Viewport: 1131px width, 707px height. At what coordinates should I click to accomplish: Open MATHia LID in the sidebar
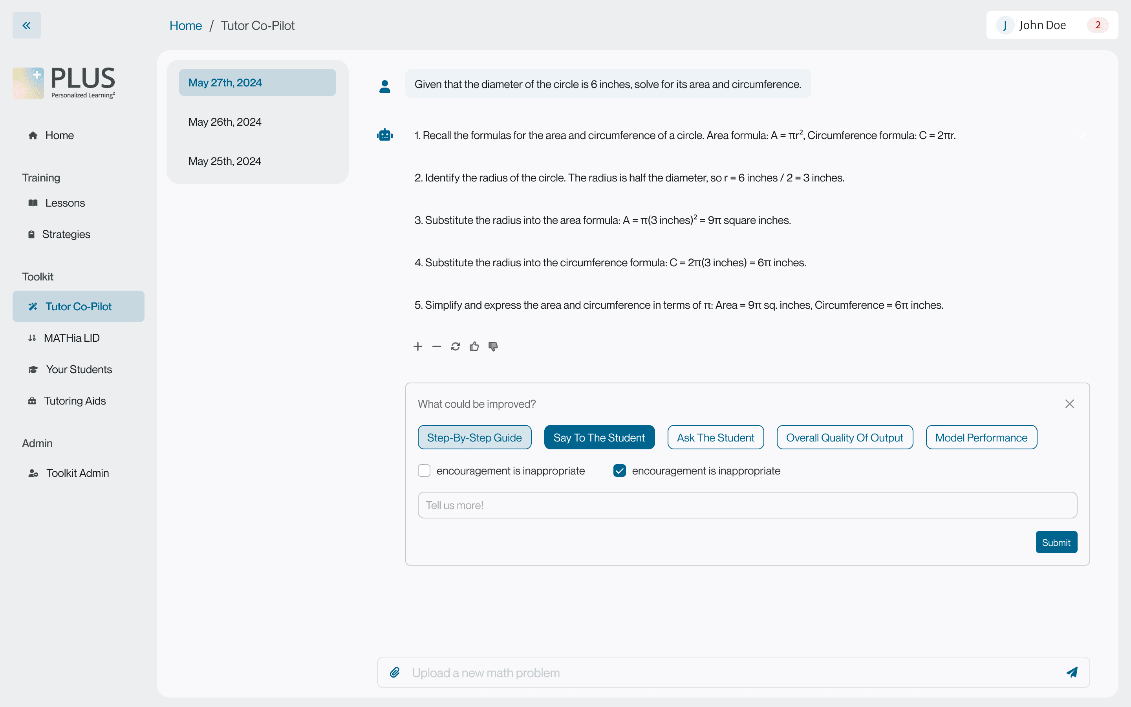pyautogui.click(x=71, y=338)
